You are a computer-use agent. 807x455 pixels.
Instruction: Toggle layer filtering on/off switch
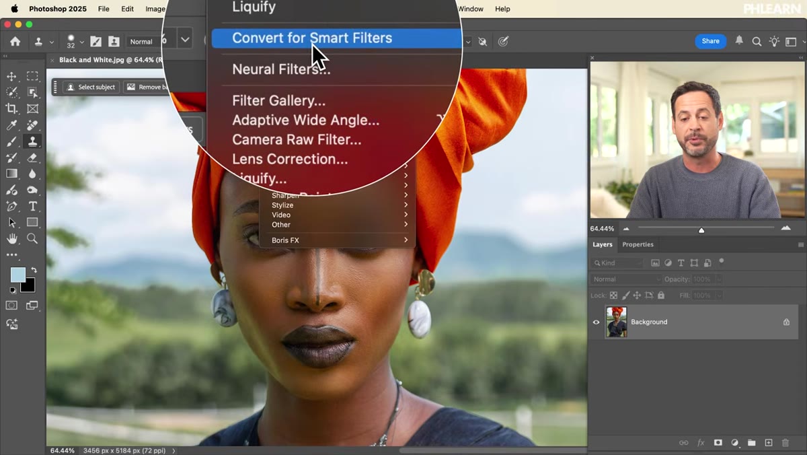(x=721, y=260)
